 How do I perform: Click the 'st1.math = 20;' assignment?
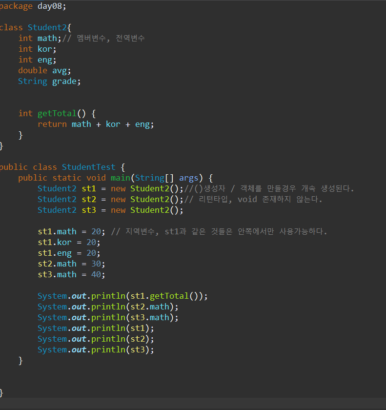(71, 231)
